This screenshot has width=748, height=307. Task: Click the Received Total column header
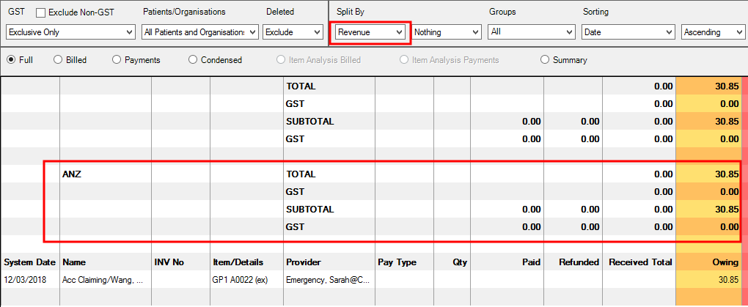click(x=640, y=262)
